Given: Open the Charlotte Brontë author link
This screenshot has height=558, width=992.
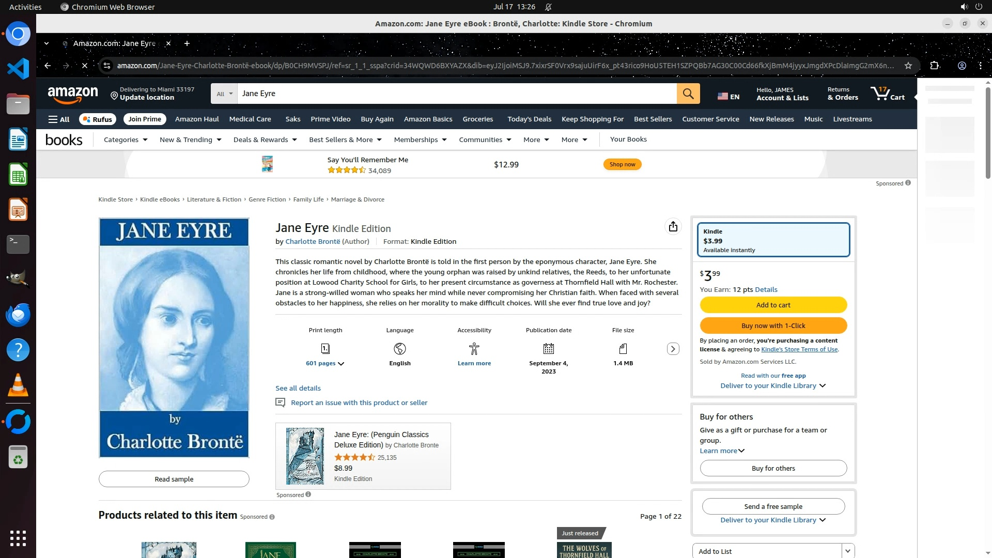Looking at the screenshot, I should (x=313, y=242).
